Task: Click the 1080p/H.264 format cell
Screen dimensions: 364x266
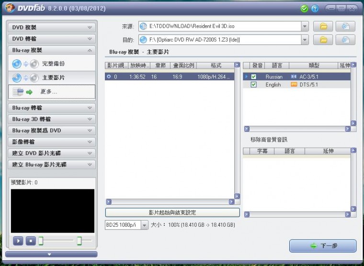Action: [x=214, y=77]
